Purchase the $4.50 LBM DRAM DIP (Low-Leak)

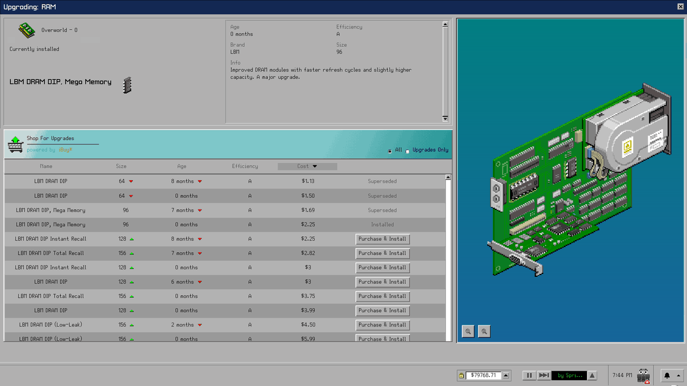tap(382, 325)
